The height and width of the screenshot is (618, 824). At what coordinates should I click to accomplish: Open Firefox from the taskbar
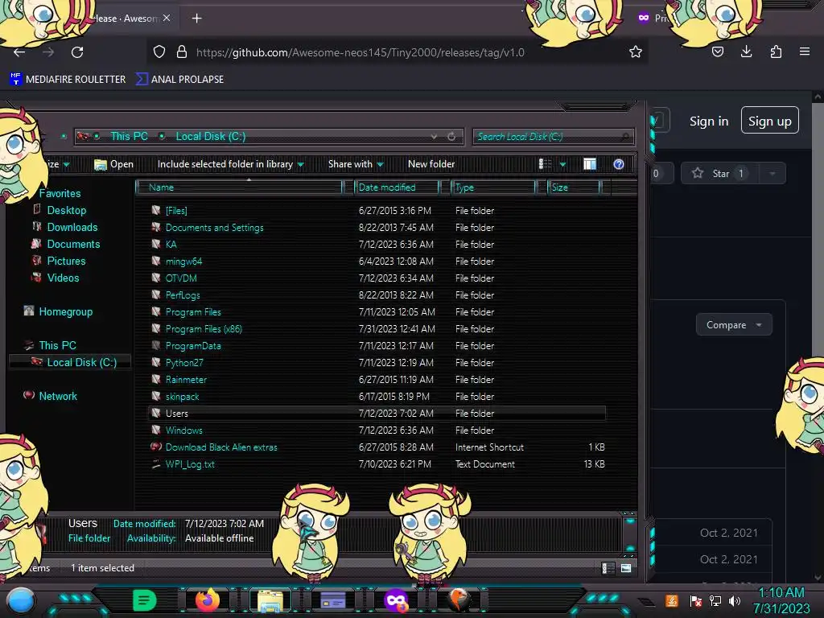(207, 600)
